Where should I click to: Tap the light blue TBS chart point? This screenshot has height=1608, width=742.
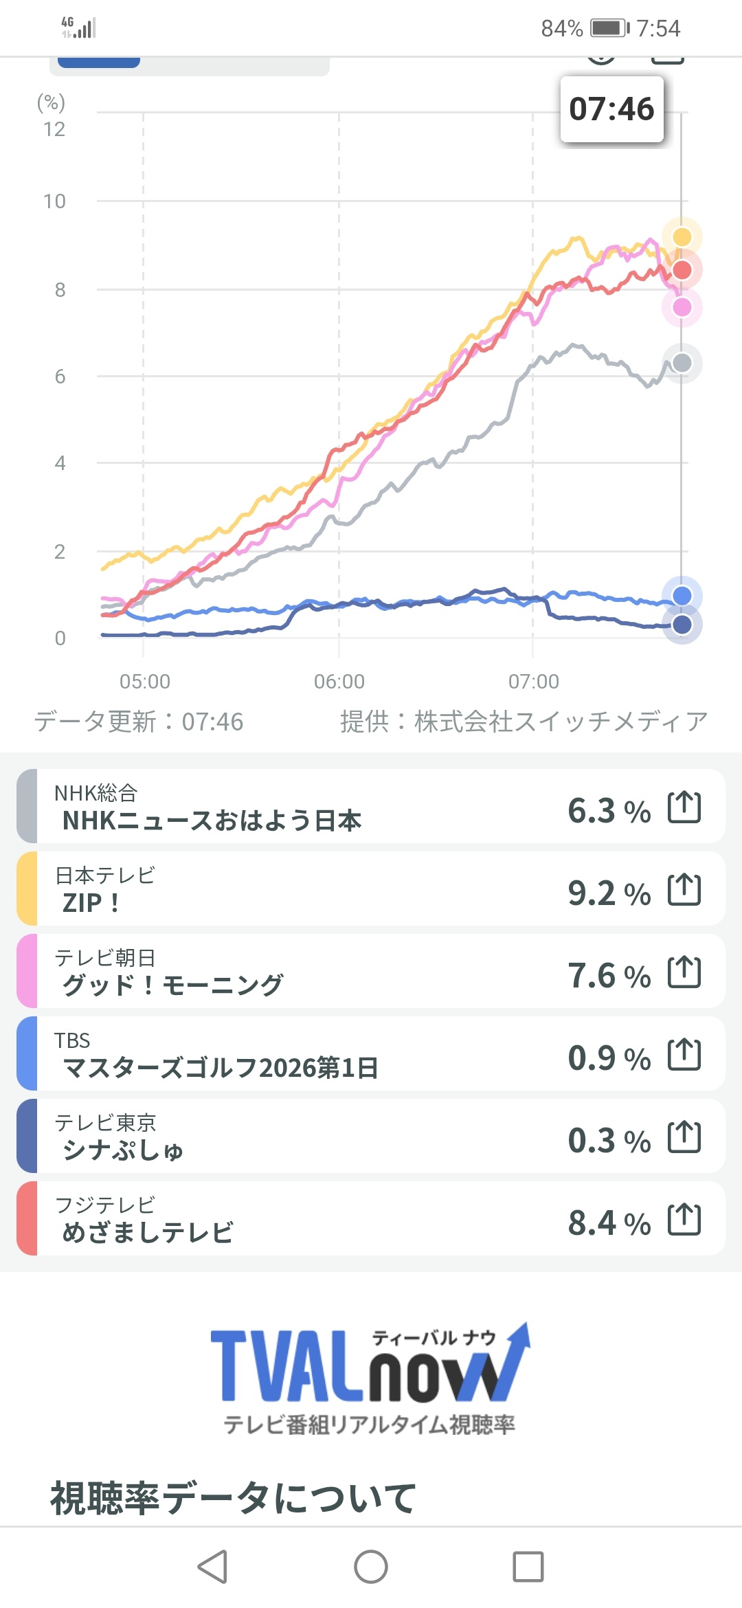click(682, 595)
